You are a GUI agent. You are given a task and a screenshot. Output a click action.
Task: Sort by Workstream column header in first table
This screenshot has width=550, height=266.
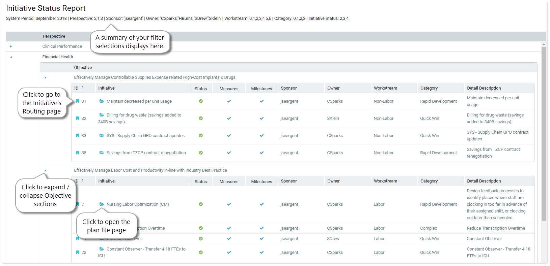385,88
